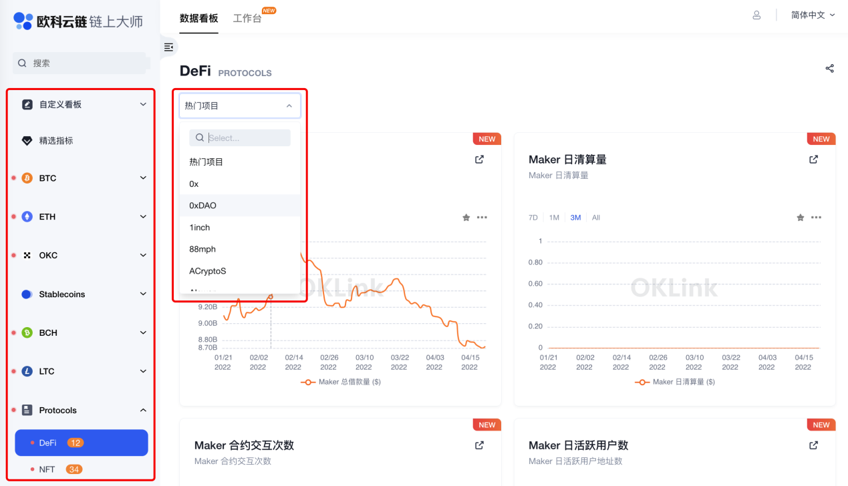Screen dimensions: 848x486
Task: Click the custom dashboard edit icon
Action: [x=27, y=104]
